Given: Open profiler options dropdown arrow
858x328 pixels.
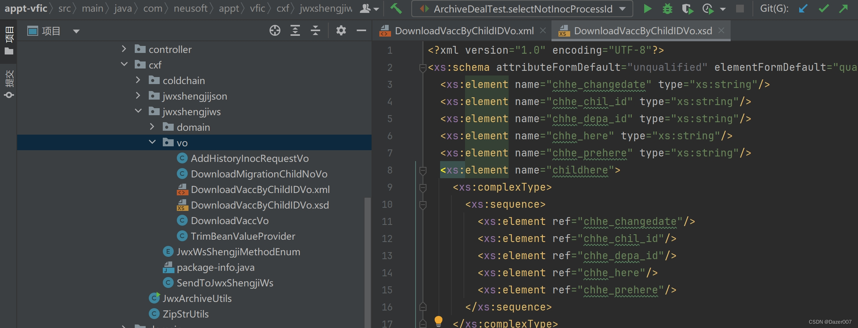Looking at the screenshot, I should [x=723, y=9].
